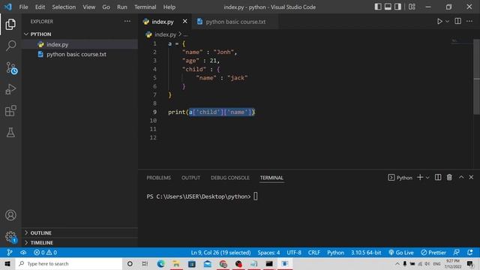The image size is (480, 270).
Task: Switch to the OUTPUT panel tab
Action: pos(190,178)
